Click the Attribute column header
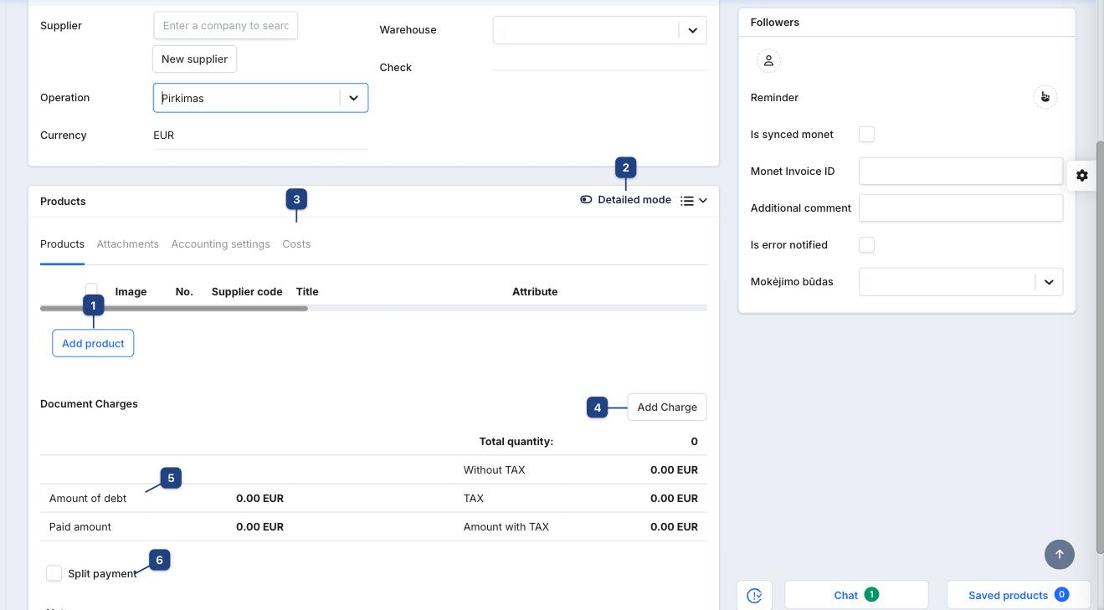This screenshot has width=1104, height=610. pyautogui.click(x=535, y=292)
